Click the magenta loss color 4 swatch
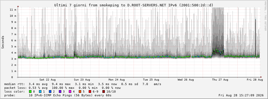268x99 pixels. pyautogui.click(x=70, y=92)
